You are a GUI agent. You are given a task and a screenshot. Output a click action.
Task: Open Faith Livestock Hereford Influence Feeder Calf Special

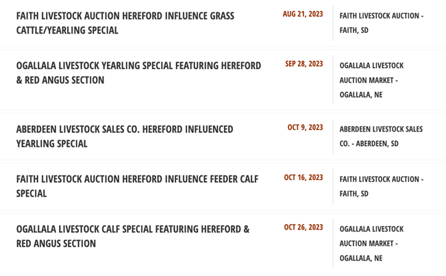point(137,186)
